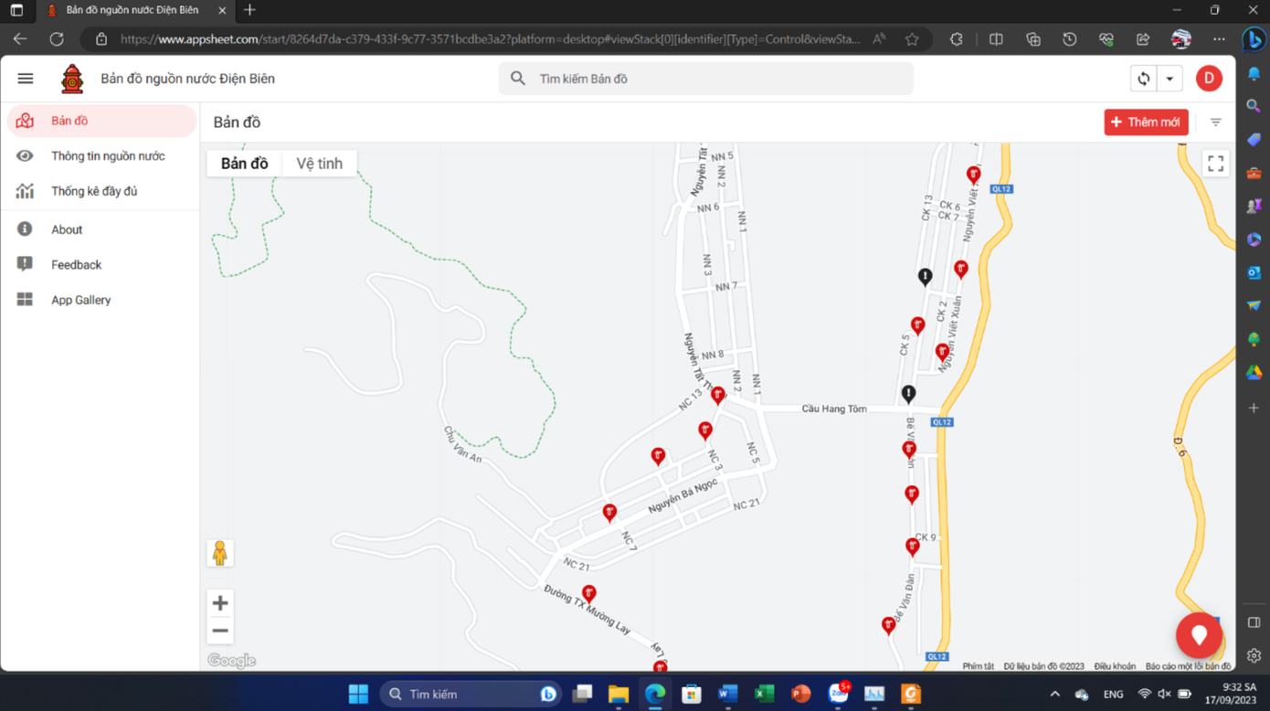The image size is (1270, 711).
Task: Open the hamburger navigation menu
Action: [x=26, y=79]
